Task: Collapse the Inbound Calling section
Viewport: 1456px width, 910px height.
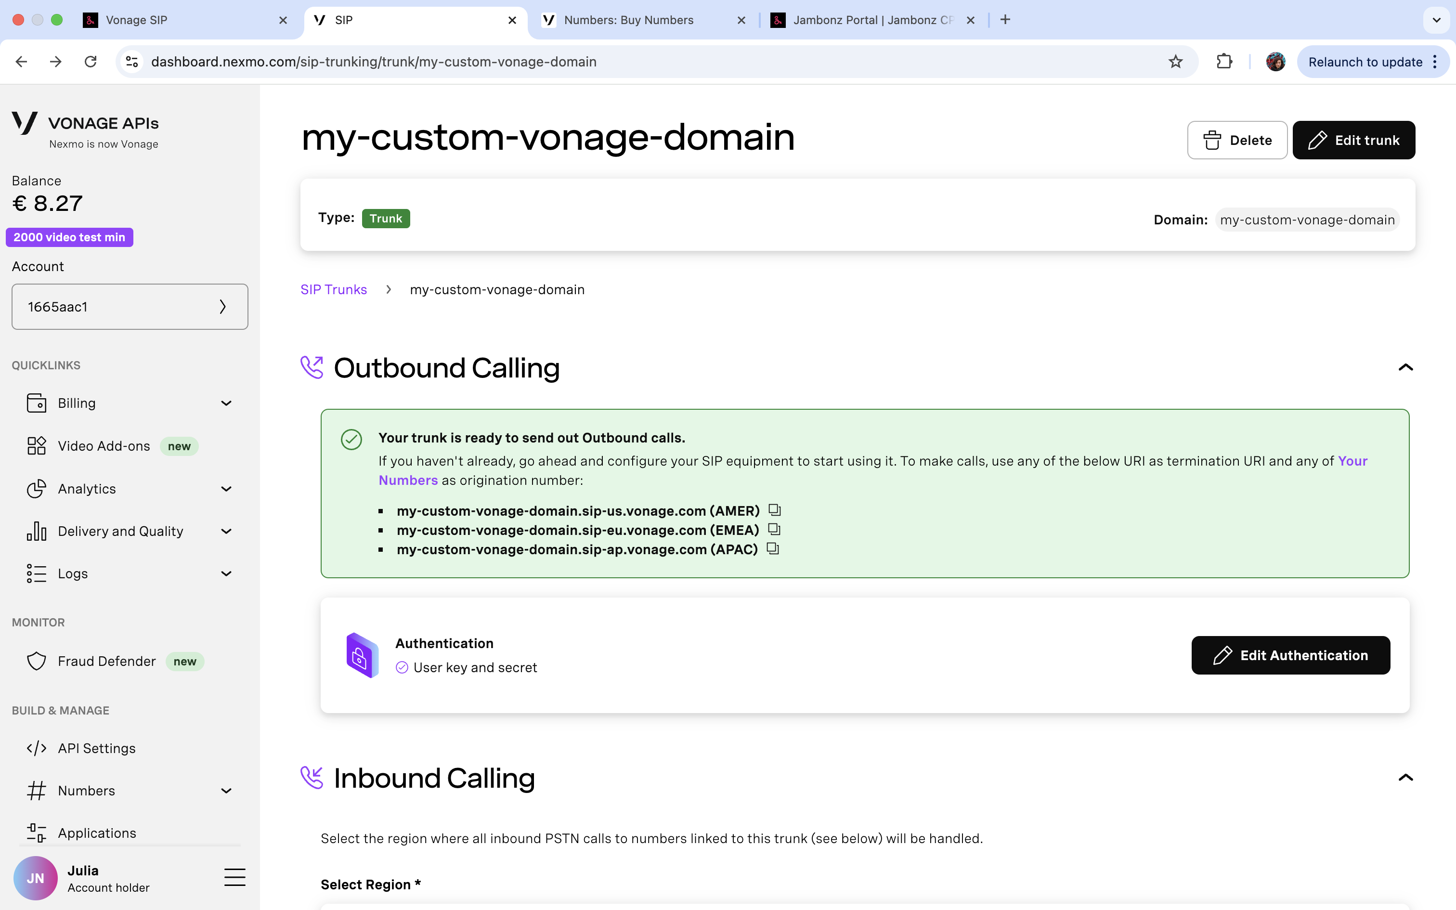Action: click(x=1405, y=778)
